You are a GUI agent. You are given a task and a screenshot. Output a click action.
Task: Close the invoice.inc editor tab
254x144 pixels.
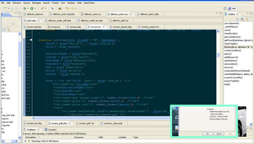point(104,27)
